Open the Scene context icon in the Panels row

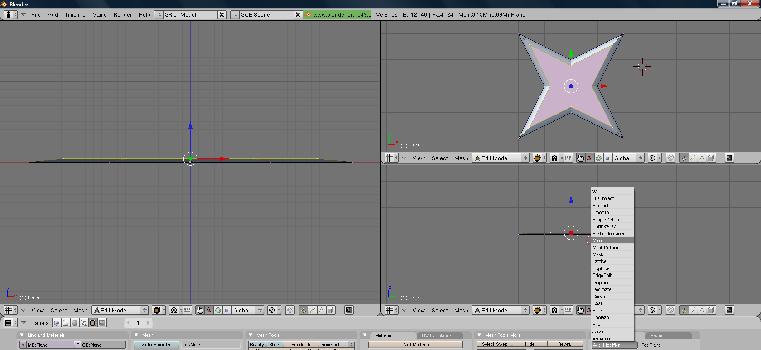102,323
